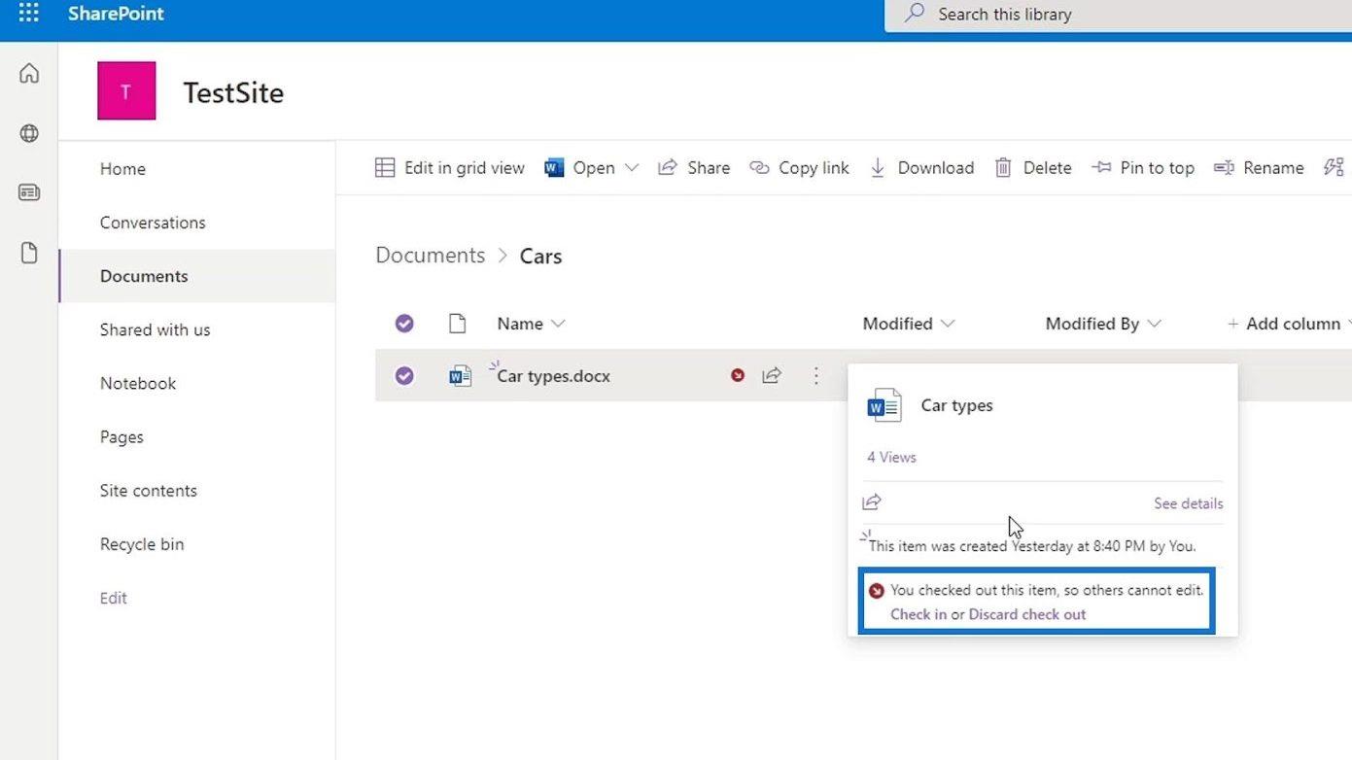Click file type column header icon

coord(457,324)
